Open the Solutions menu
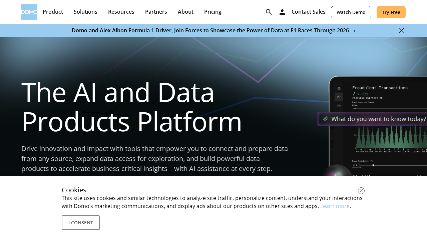 85,11
